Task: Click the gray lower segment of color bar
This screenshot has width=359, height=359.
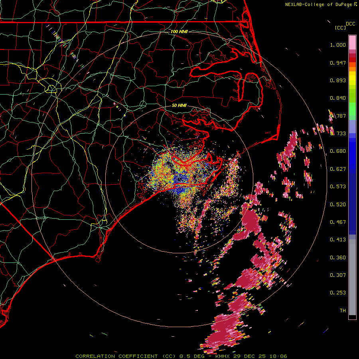Action: pos(352,277)
